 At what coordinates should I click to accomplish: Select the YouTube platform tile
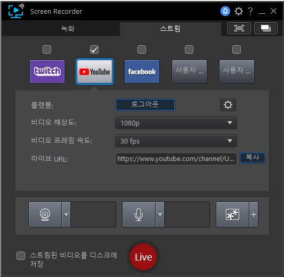[94, 72]
